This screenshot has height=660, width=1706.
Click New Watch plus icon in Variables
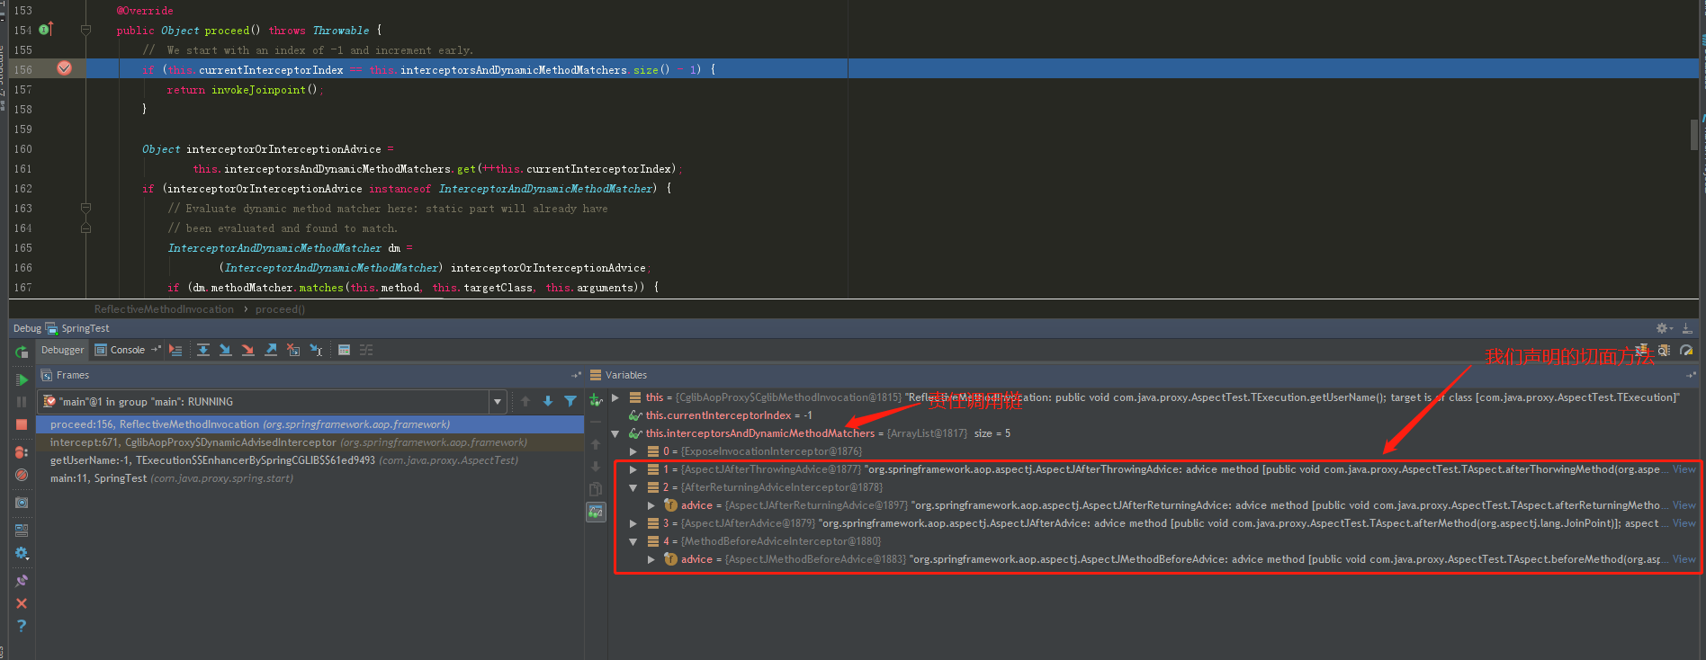point(596,400)
